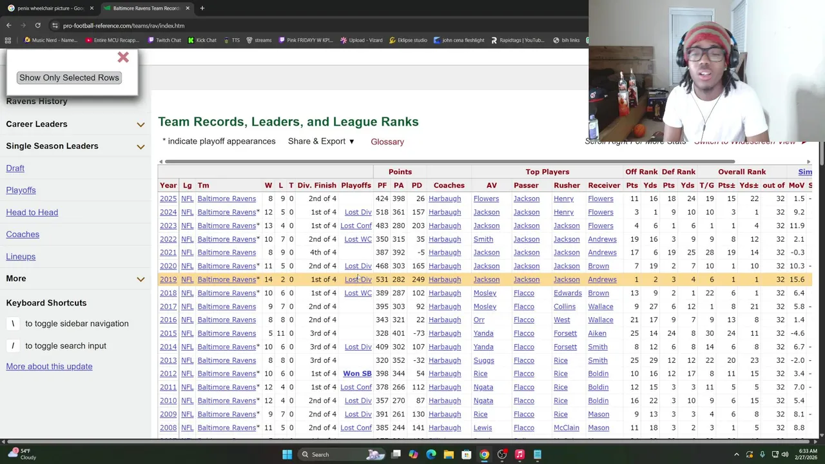The width and height of the screenshot is (825, 464).
Task: Open Upload - Vizard bookmark
Action: [x=361, y=40]
